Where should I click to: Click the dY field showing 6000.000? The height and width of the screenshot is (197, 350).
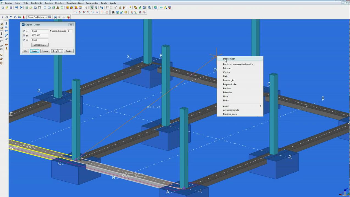(x=40, y=36)
